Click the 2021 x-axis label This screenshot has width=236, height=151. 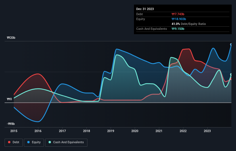coord(159,131)
